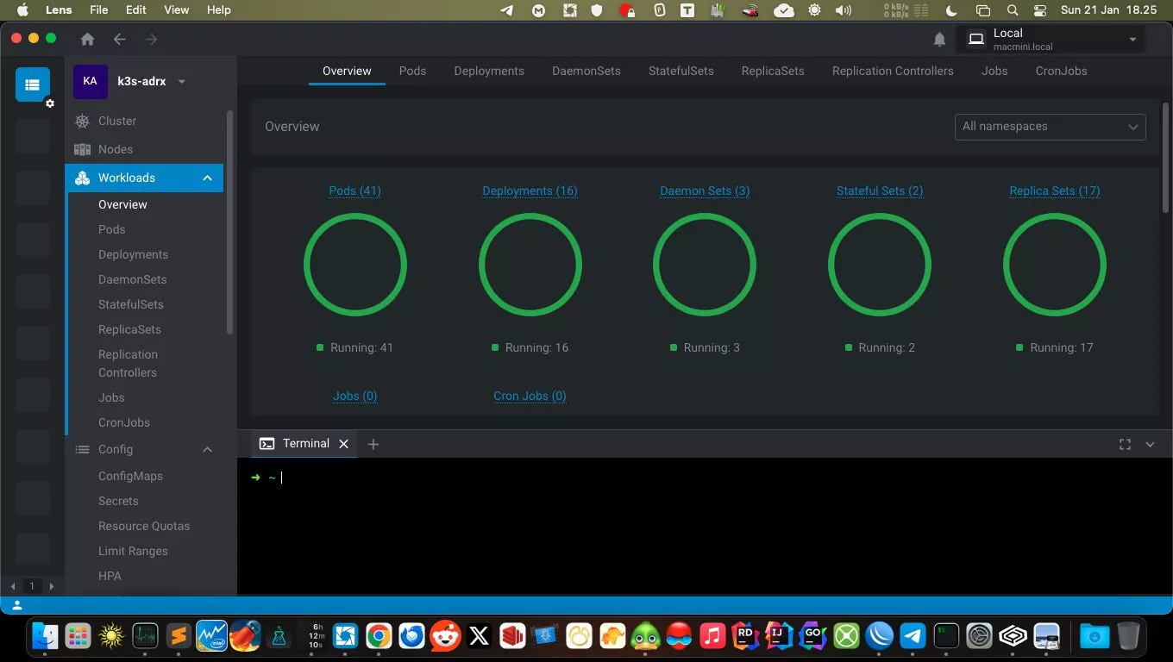This screenshot has height=662, width=1173.
Task: Open IntelliJ IDEA from the Dock
Action: click(x=779, y=636)
